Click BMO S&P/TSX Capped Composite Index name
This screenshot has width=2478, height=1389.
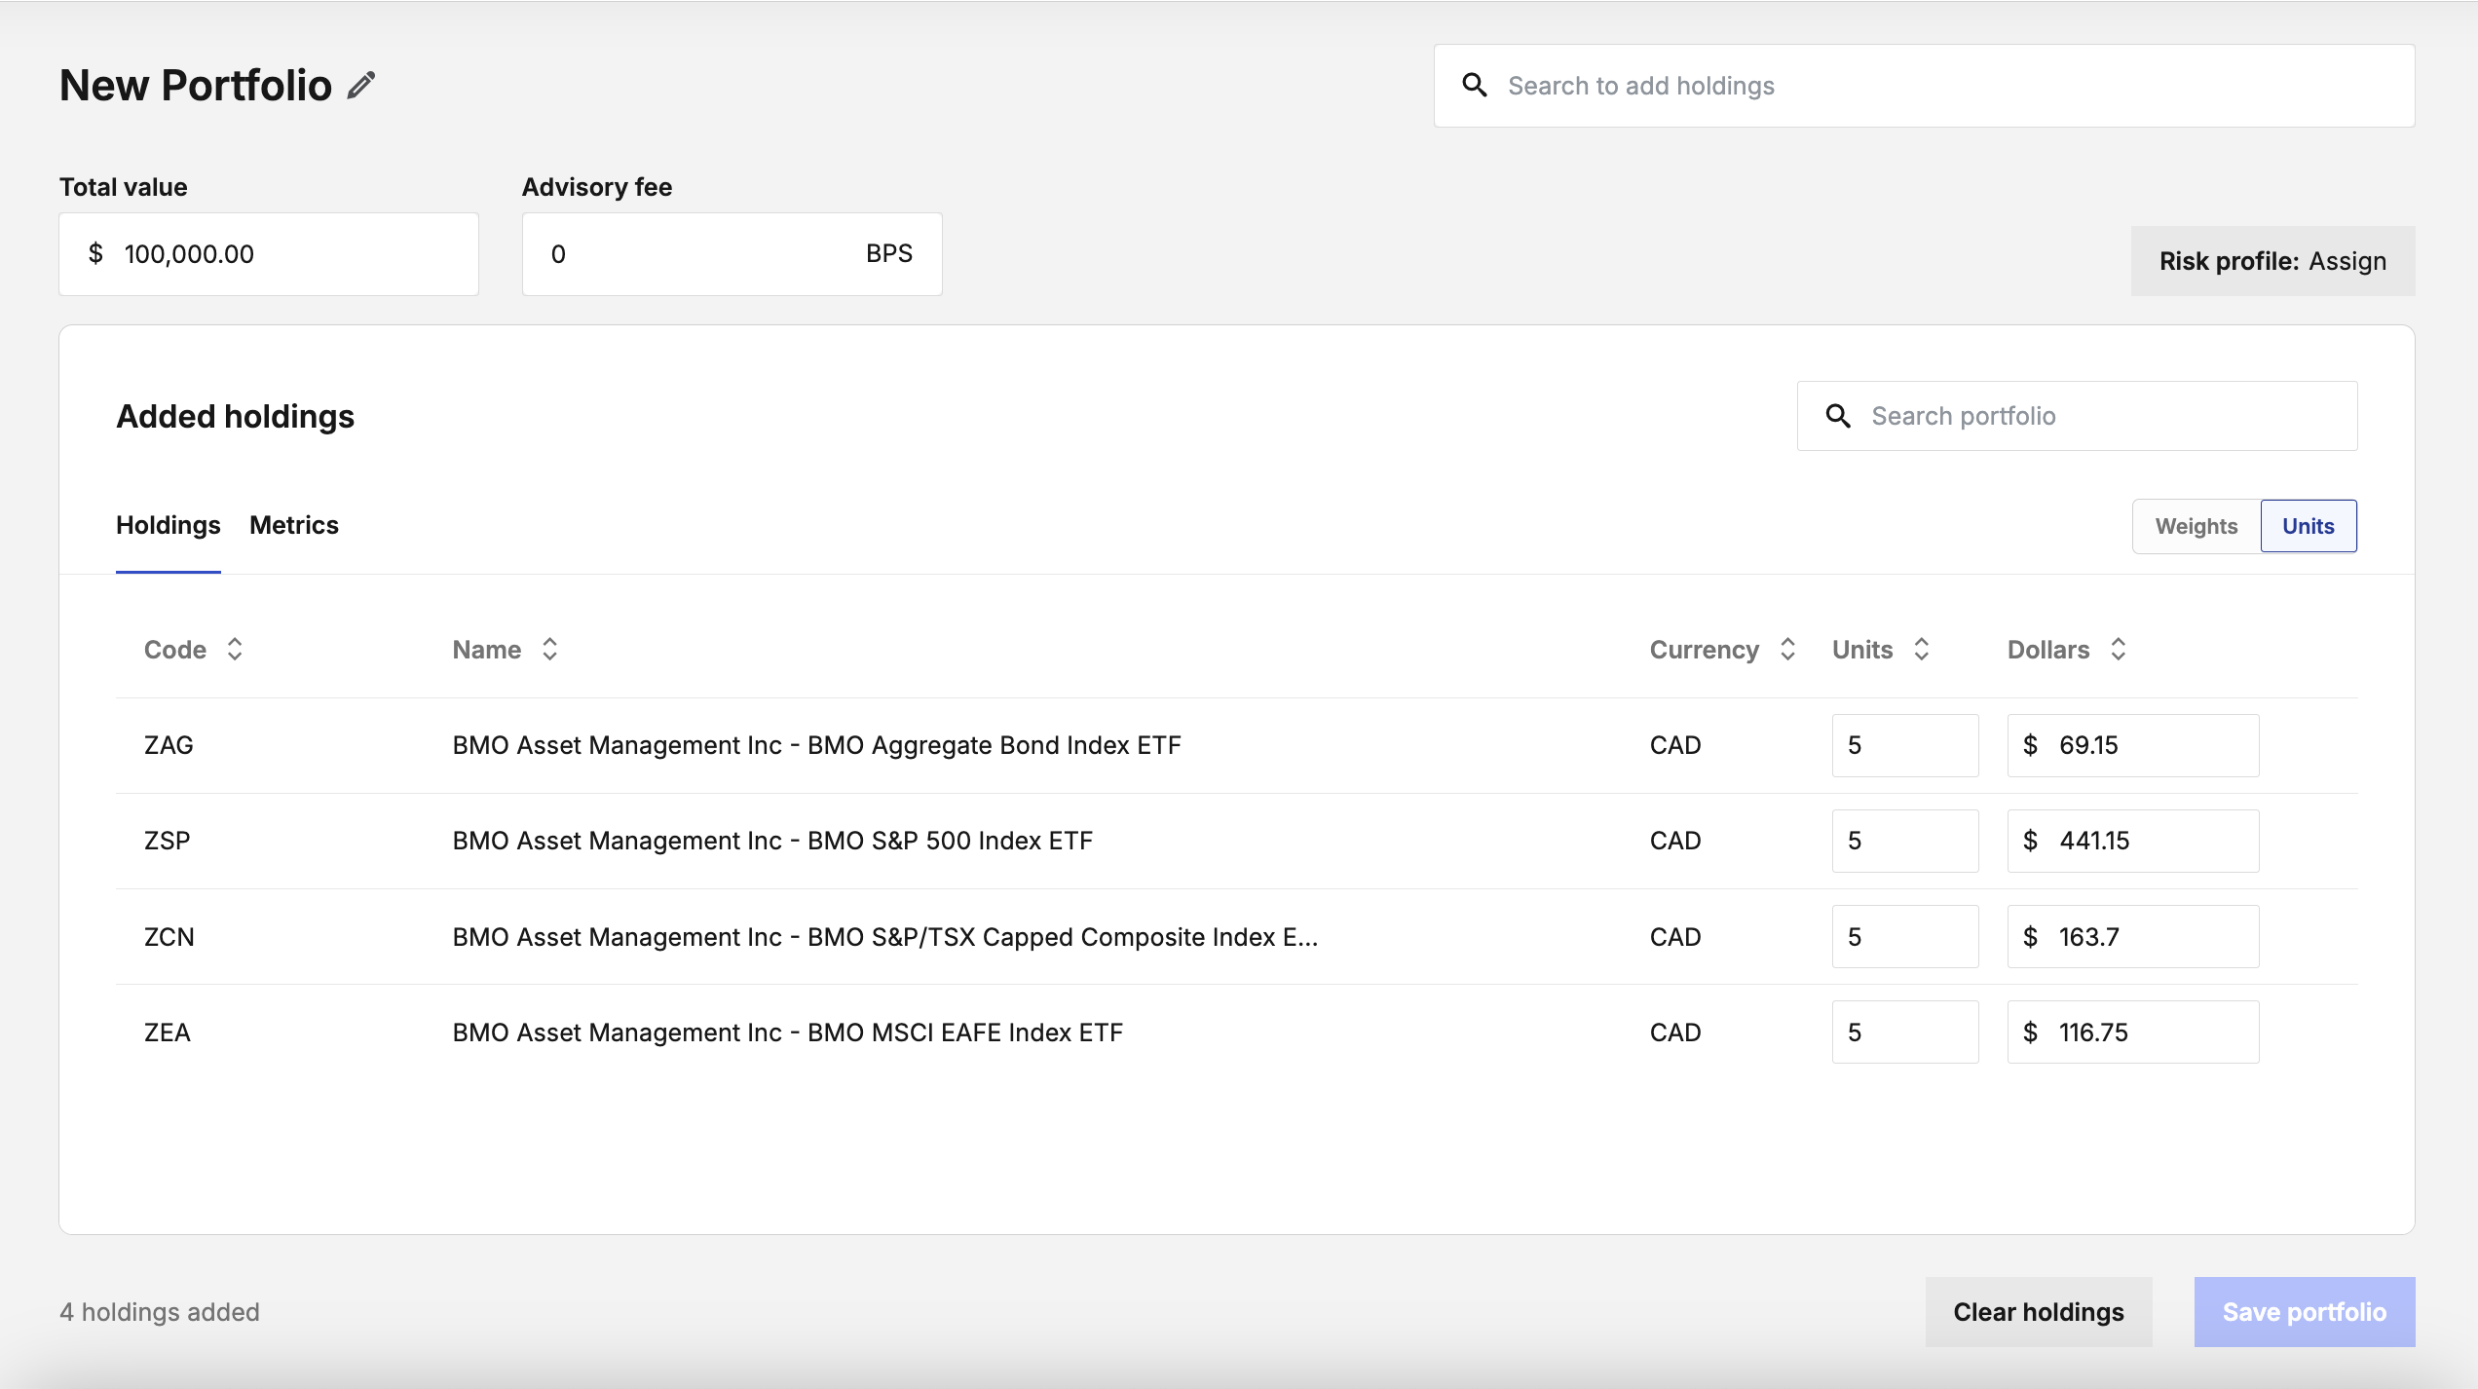(x=884, y=937)
